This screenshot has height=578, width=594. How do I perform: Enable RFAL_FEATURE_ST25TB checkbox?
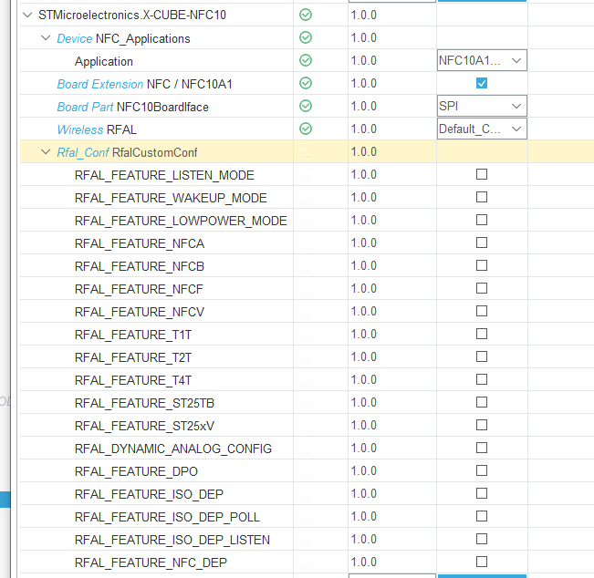click(482, 402)
